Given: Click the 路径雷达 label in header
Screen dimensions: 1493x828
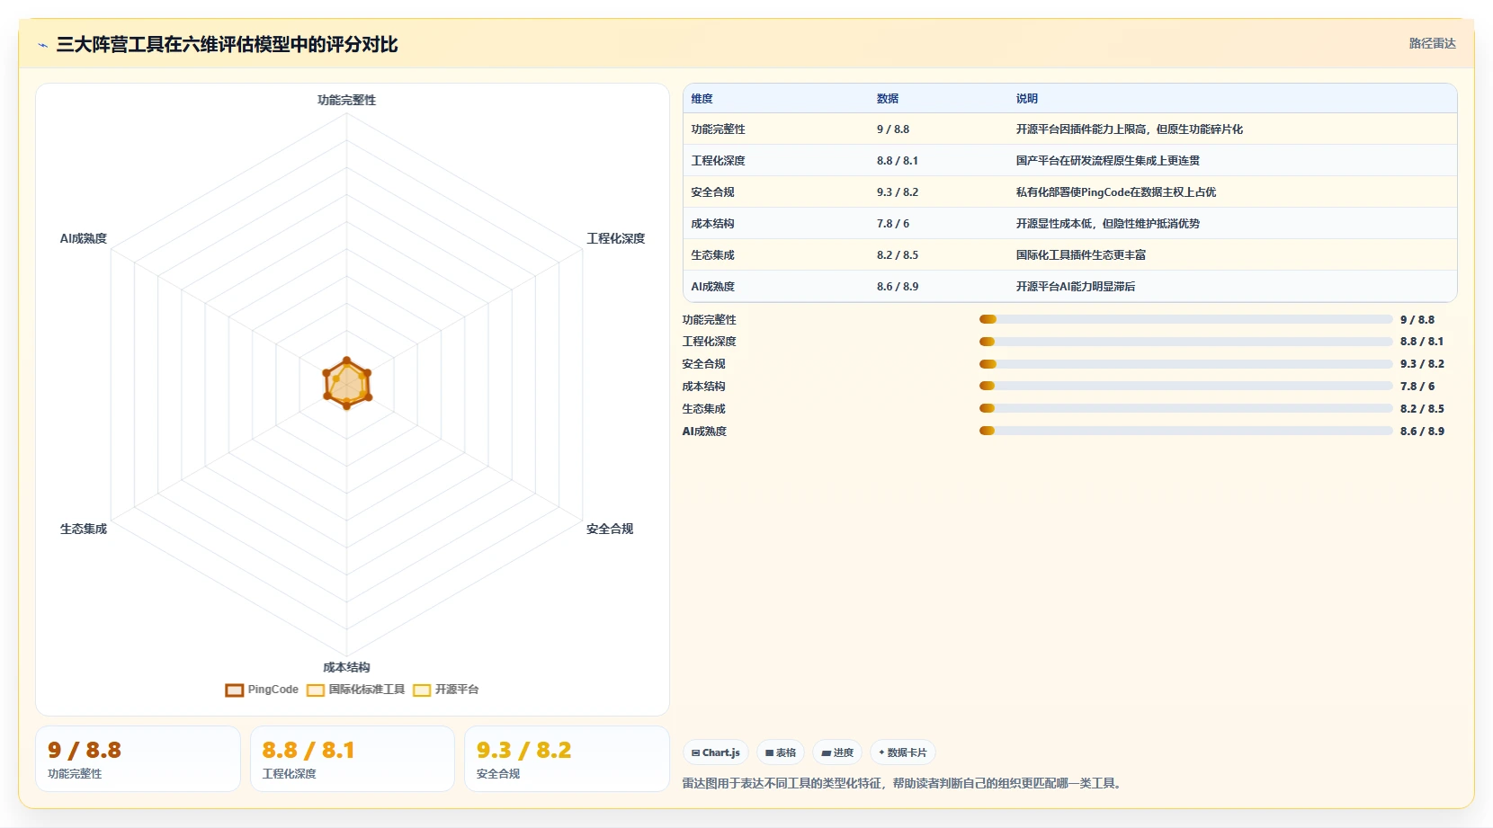Looking at the screenshot, I should coord(1432,43).
